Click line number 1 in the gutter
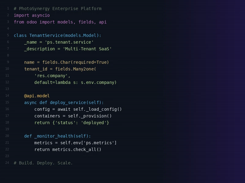 click(x=8, y=9)
